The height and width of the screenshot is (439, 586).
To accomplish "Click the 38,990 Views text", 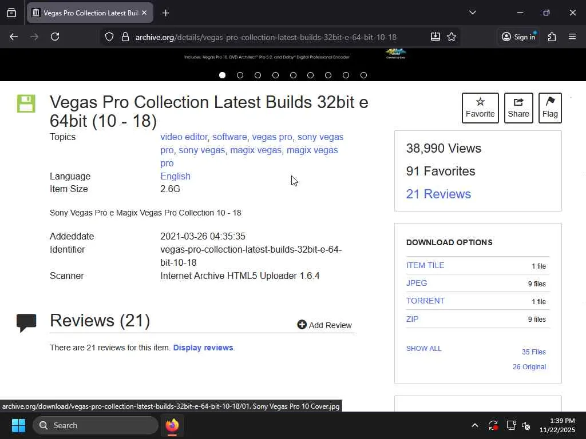I will 444,148.
